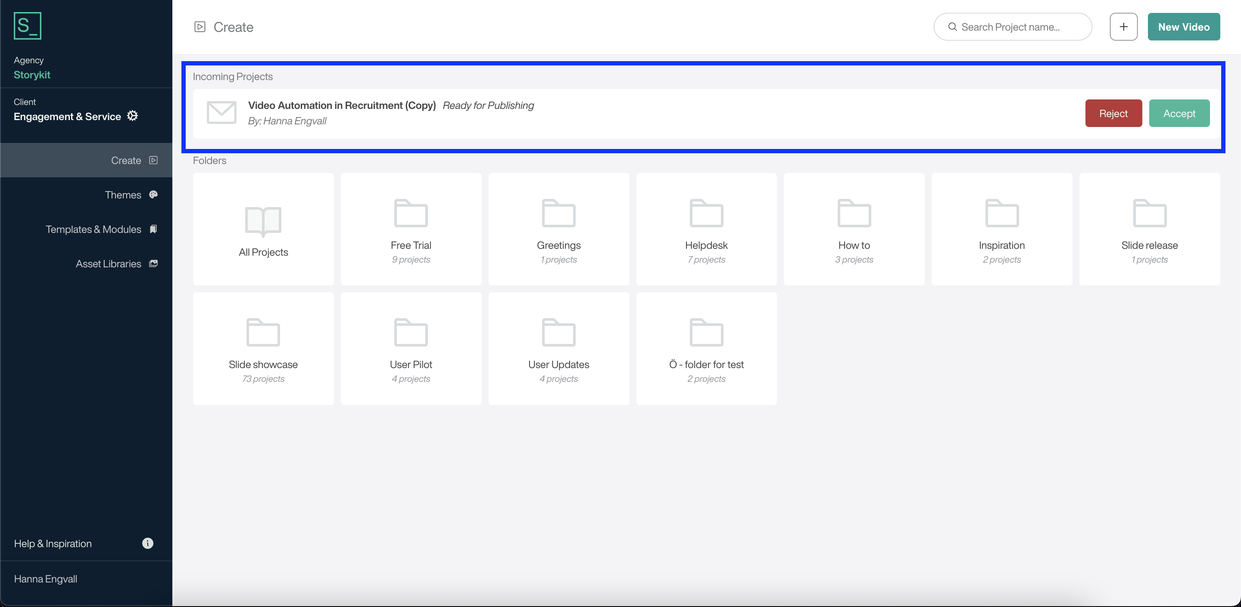Screen dimensions: 1241x607
Task: Click the plus icon to add a project
Action: (1123, 26)
